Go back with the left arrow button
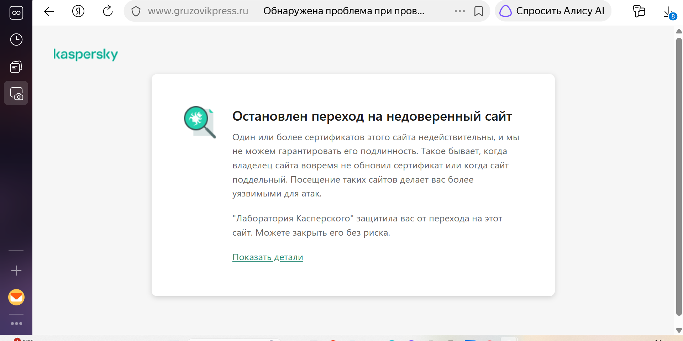The height and width of the screenshot is (341, 683). click(49, 11)
